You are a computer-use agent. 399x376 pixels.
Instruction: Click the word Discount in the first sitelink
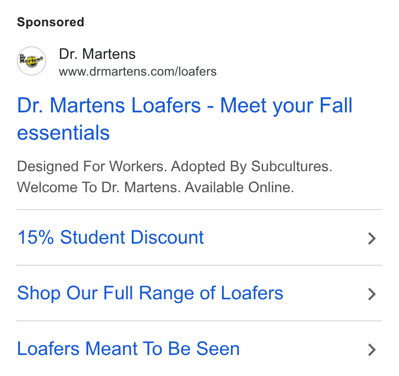[167, 237]
